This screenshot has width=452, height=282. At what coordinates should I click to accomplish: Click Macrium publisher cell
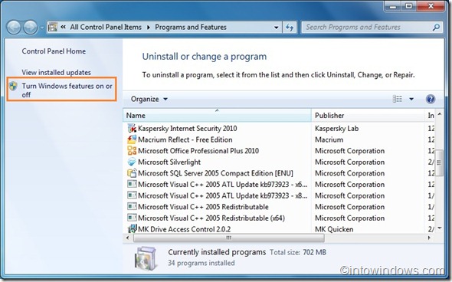329,139
